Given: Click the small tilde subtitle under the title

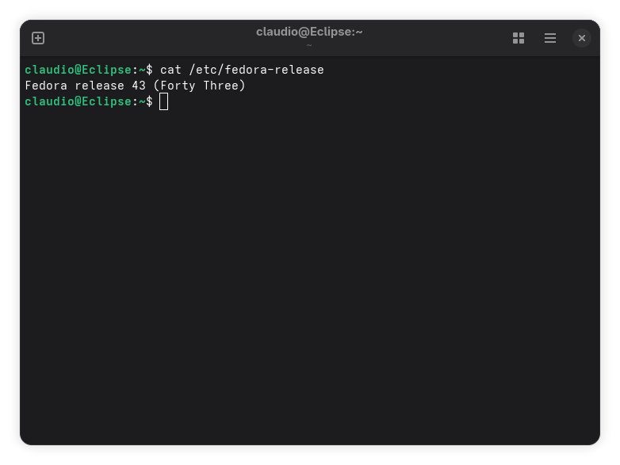Looking at the screenshot, I should [x=309, y=45].
